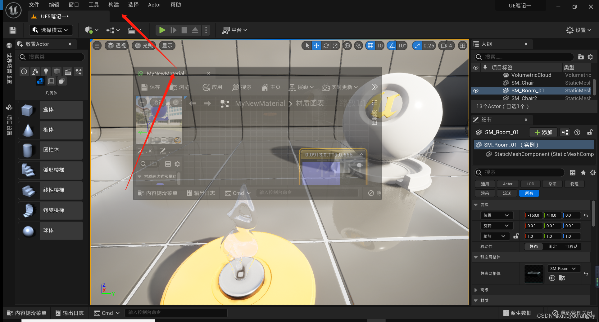The image size is (599, 322).
Task: Select VolumetricCloud in the outliner
Action: pyautogui.click(x=531, y=75)
